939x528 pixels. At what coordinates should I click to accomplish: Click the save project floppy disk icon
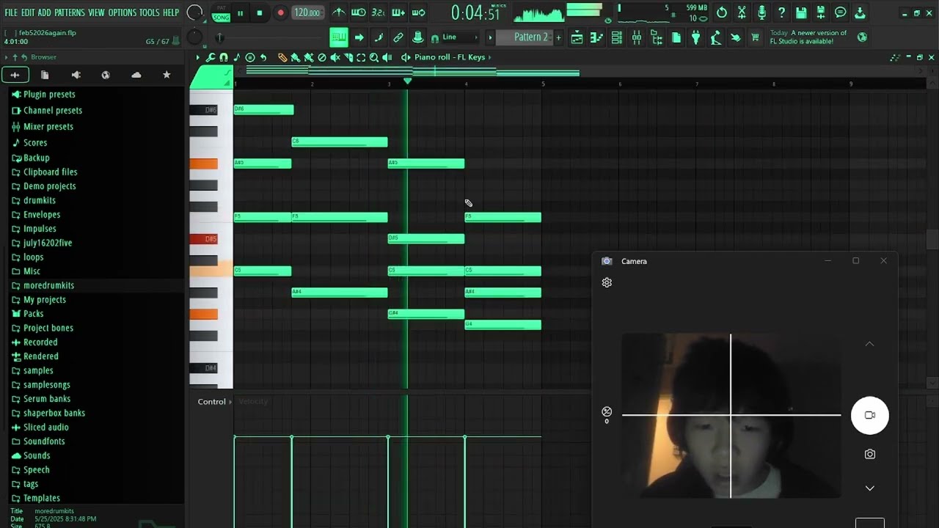[801, 12]
